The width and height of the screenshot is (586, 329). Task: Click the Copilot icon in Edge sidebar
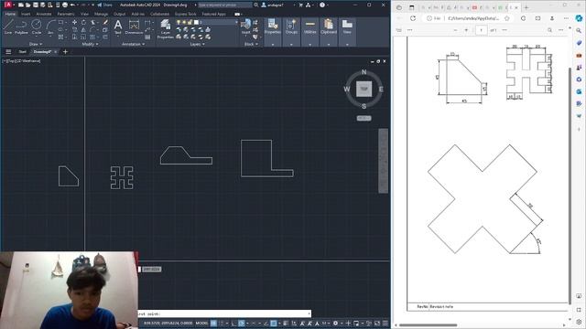point(579,18)
